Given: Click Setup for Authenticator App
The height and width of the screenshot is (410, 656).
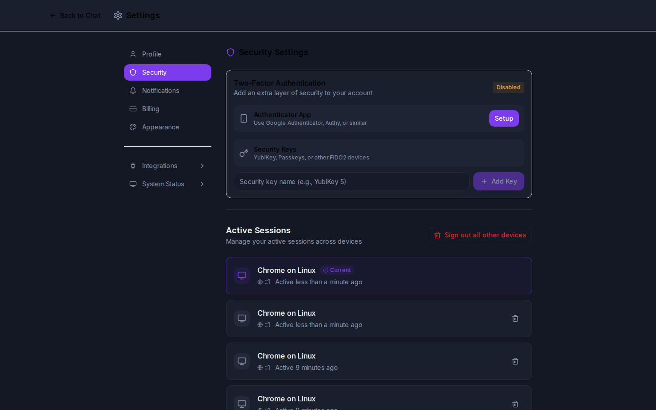Looking at the screenshot, I should (504, 118).
